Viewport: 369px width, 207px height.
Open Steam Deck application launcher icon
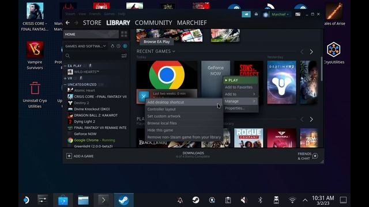click(x=26, y=200)
